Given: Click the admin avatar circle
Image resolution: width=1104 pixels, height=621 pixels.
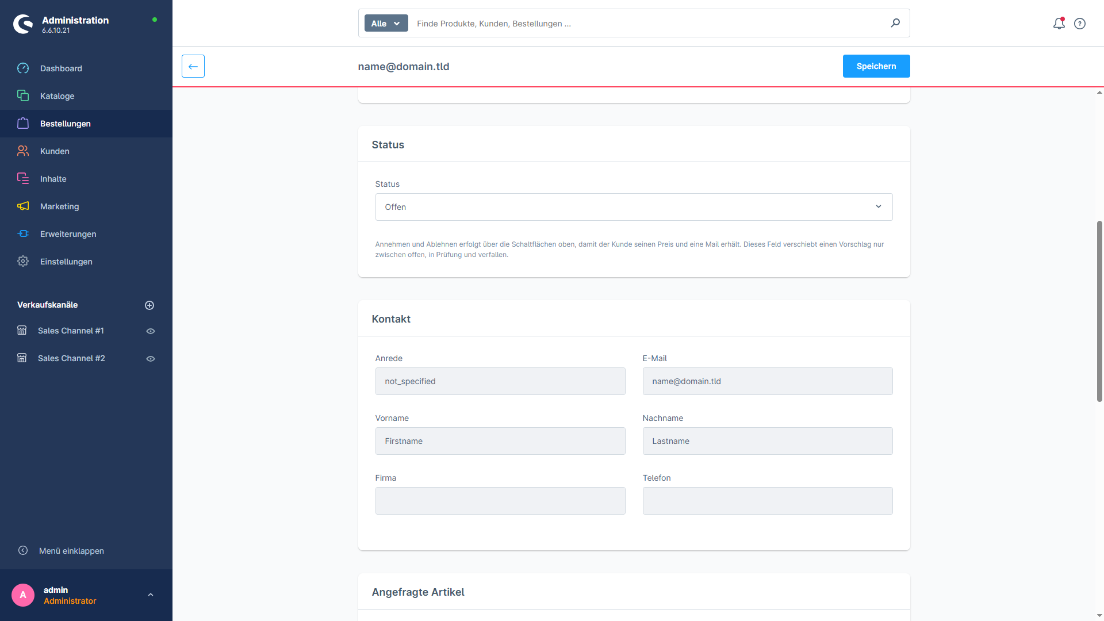Looking at the screenshot, I should click(23, 595).
